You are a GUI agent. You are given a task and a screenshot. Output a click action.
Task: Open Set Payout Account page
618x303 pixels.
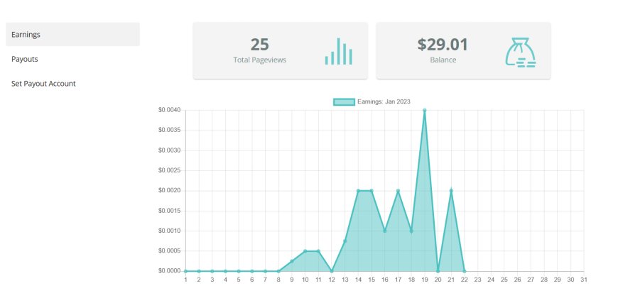(43, 84)
